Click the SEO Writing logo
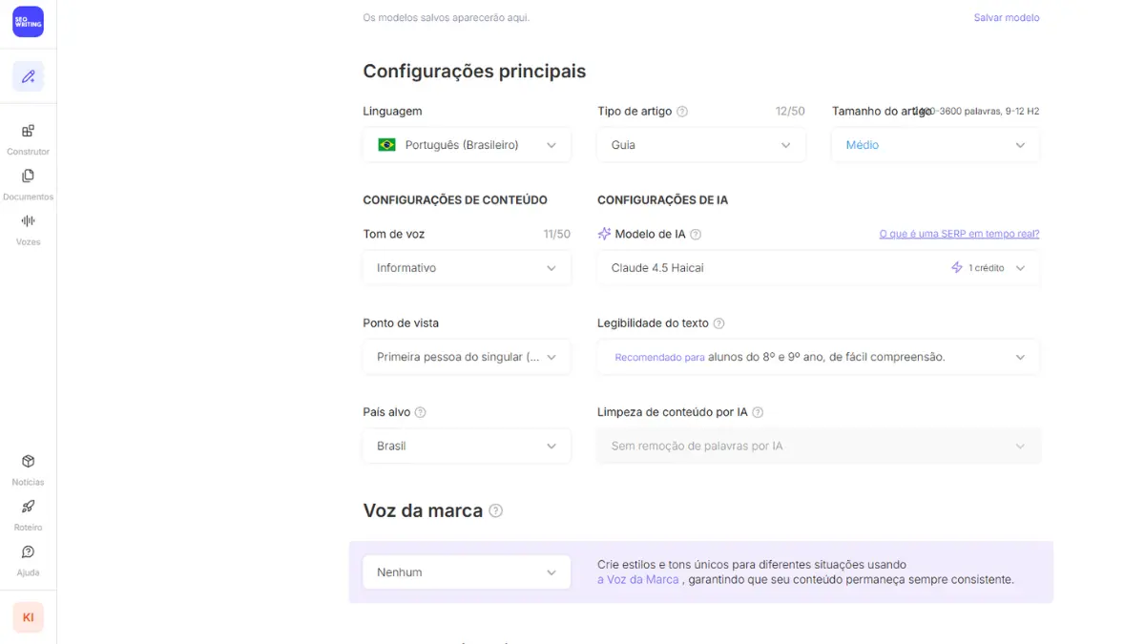This screenshot has height=644, width=1145. coord(28,22)
